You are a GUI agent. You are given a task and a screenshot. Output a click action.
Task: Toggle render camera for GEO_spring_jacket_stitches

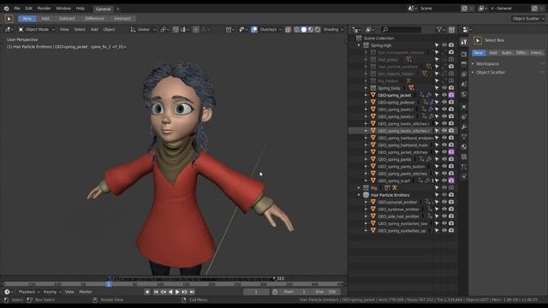click(451, 152)
